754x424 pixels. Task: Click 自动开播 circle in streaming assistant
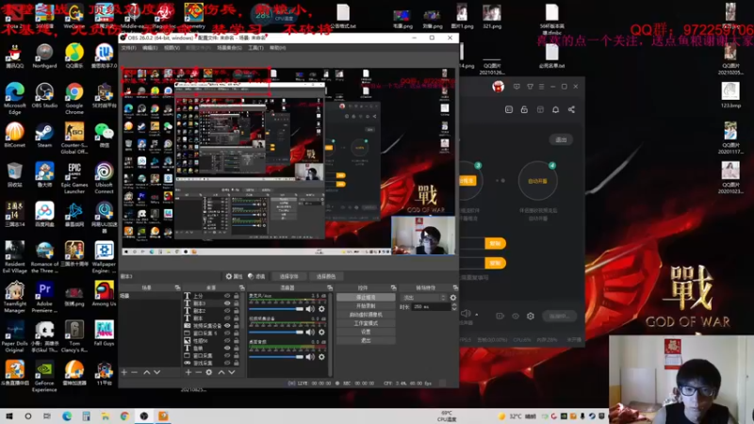click(537, 181)
